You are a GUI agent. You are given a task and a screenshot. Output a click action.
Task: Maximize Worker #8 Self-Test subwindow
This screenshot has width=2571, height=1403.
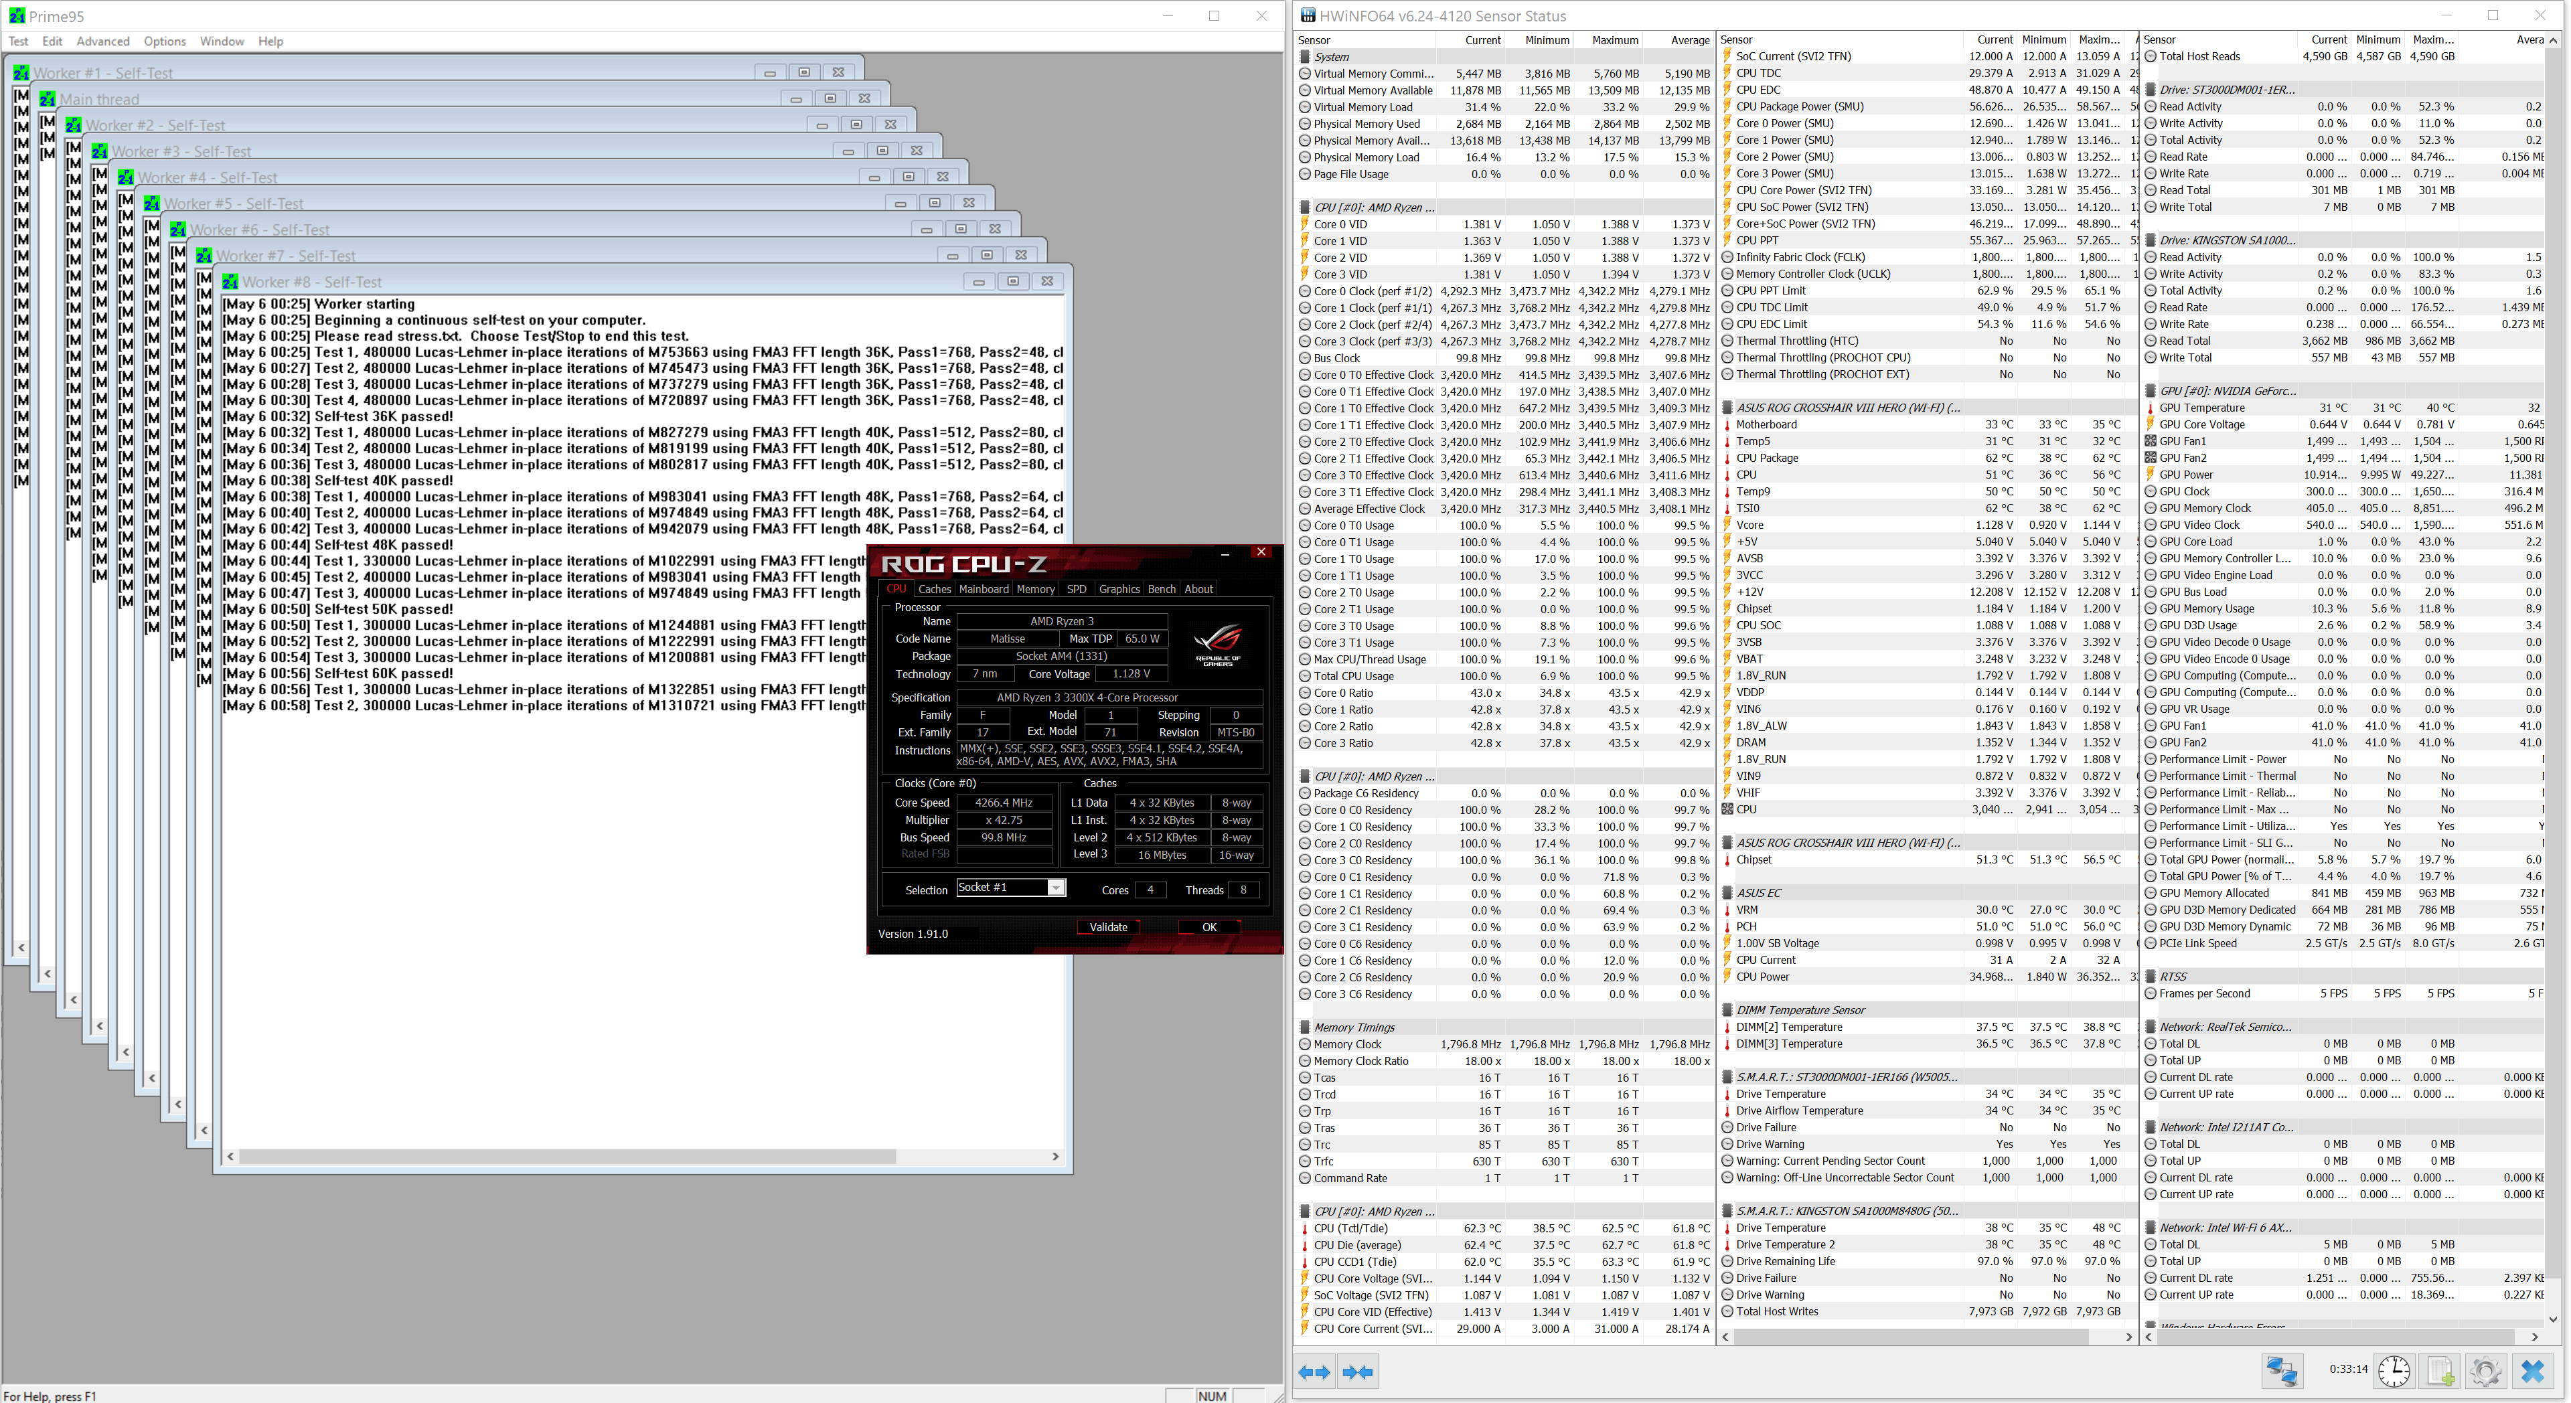[1013, 281]
